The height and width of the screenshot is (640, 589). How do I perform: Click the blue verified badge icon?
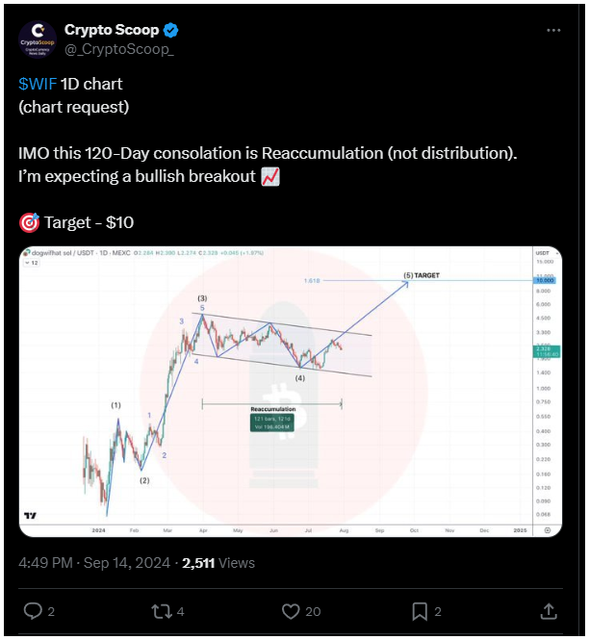170,30
